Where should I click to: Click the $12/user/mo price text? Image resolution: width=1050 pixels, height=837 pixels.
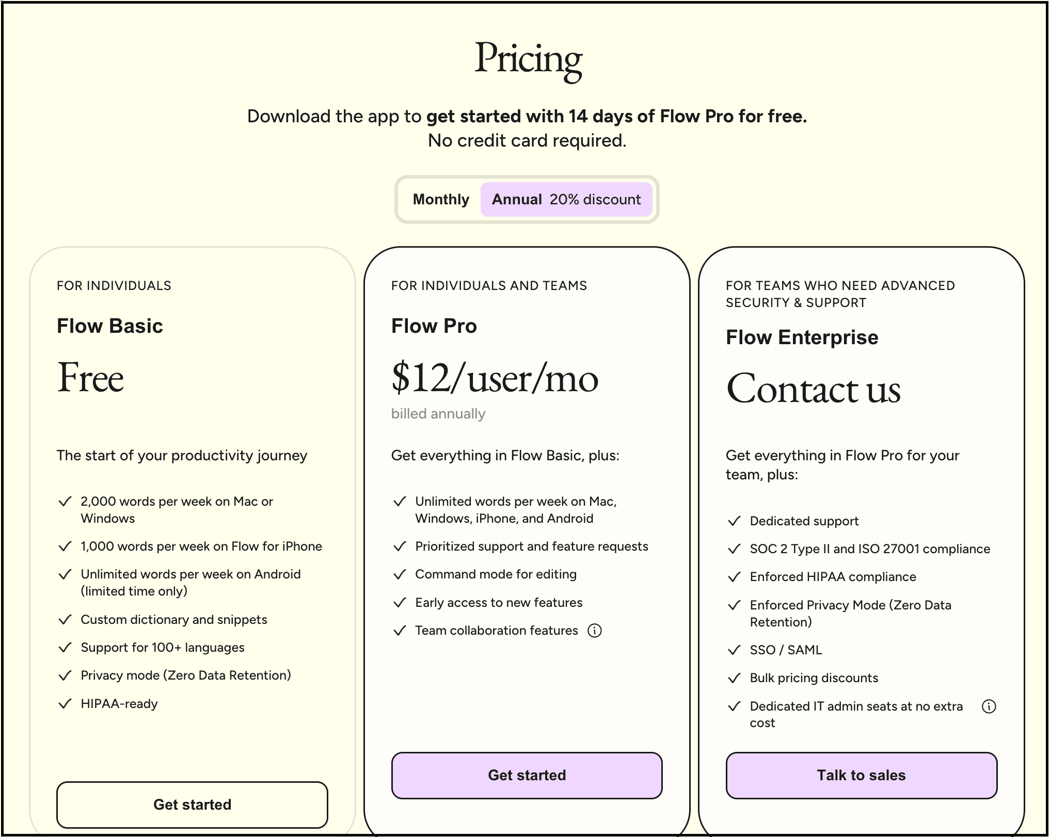[495, 378]
